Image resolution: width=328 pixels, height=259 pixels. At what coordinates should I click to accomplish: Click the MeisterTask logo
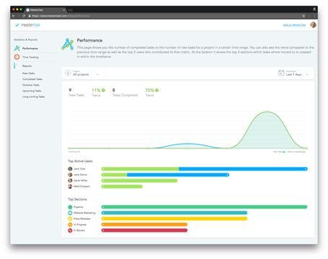(27, 25)
